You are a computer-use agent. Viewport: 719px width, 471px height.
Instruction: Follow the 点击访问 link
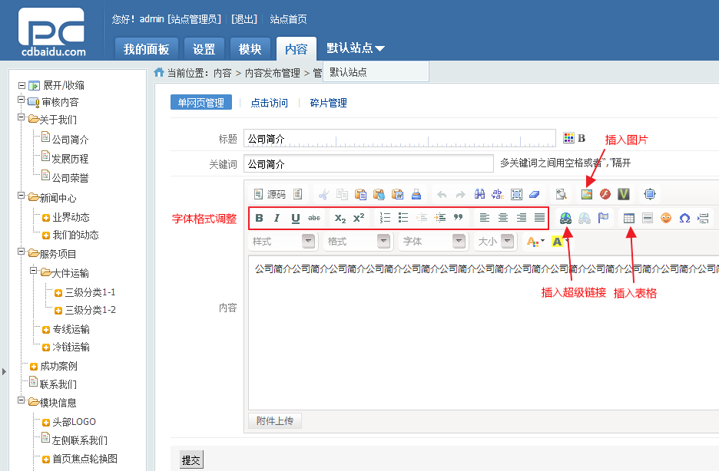(x=269, y=103)
